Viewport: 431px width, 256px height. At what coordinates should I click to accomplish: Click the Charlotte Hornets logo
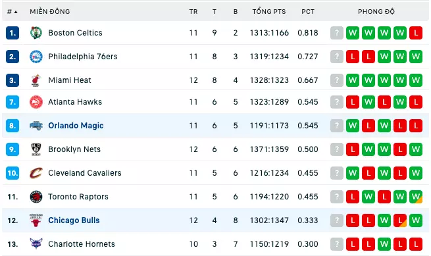click(x=36, y=243)
